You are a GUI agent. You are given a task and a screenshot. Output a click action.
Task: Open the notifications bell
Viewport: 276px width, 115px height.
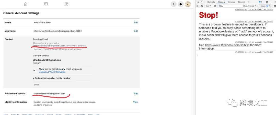pos(181,4)
